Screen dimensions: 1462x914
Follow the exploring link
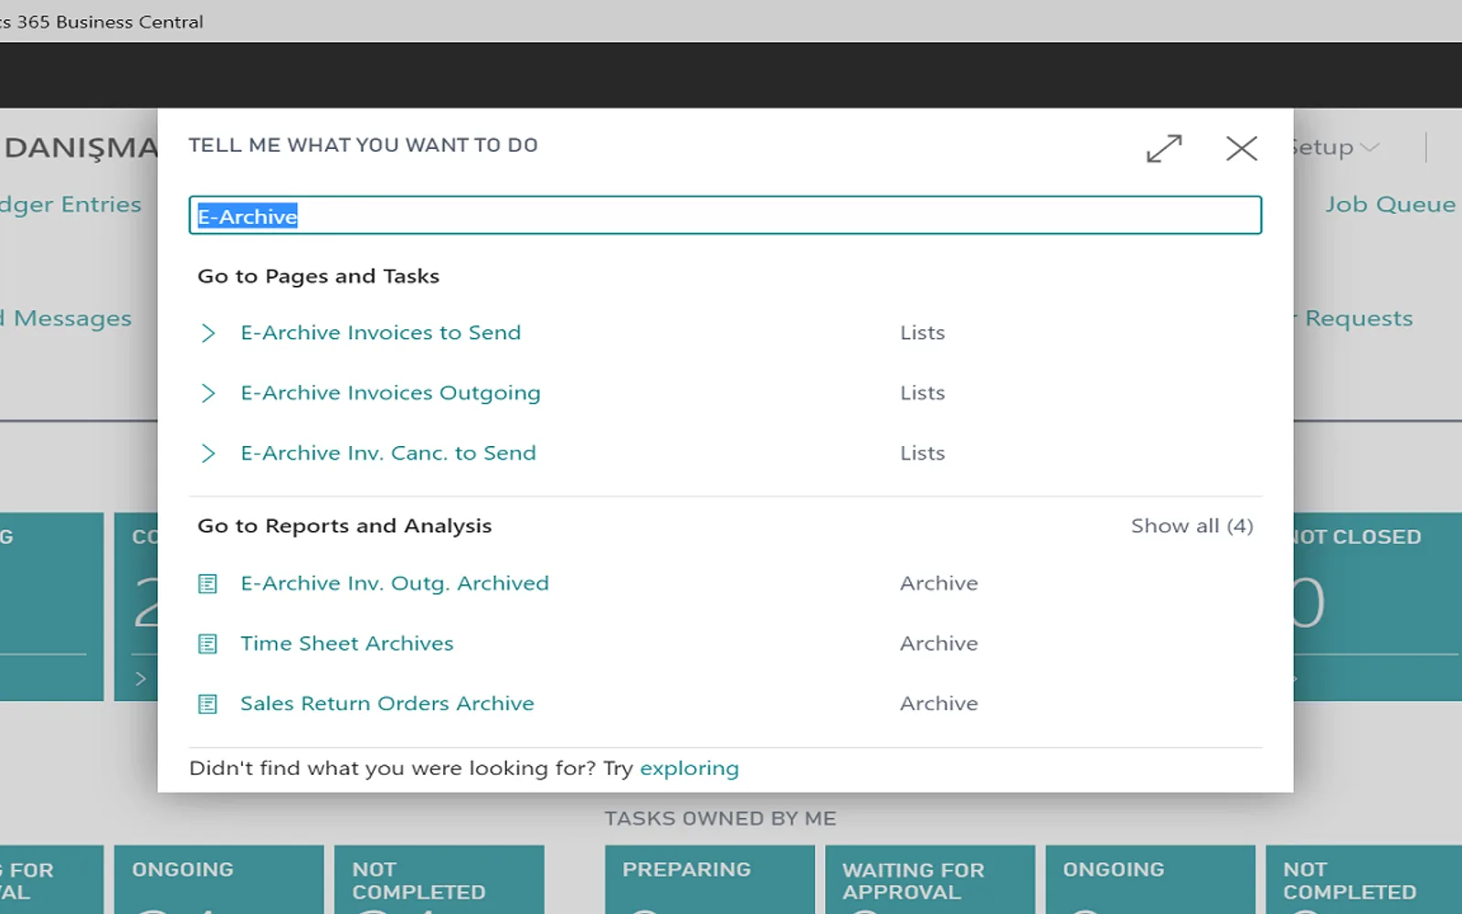[689, 769]
